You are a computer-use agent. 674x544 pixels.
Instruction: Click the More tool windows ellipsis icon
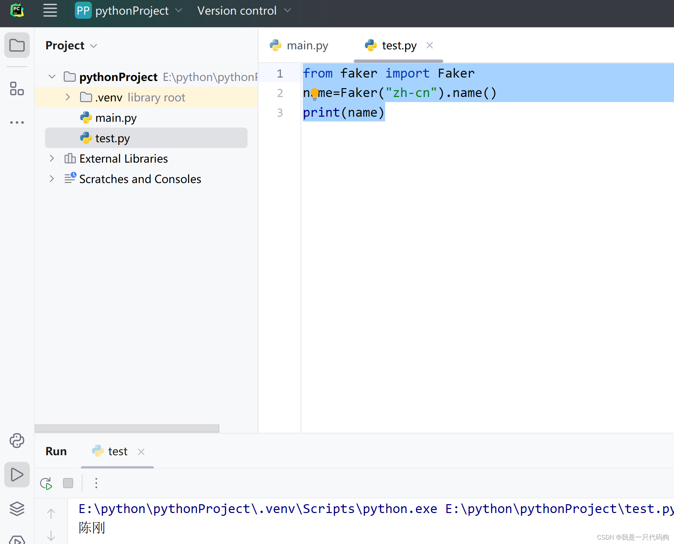pos(17,122)
